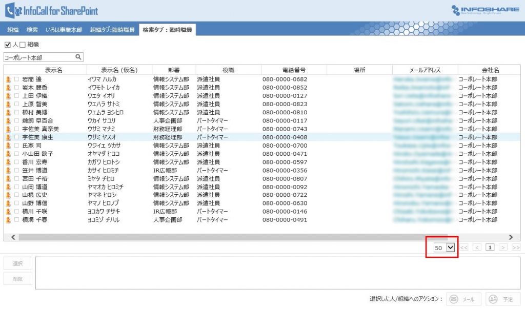Click person icon beside 宇佐美 康生
This screenshot has height=309, width=525.
tap(8, 137)
